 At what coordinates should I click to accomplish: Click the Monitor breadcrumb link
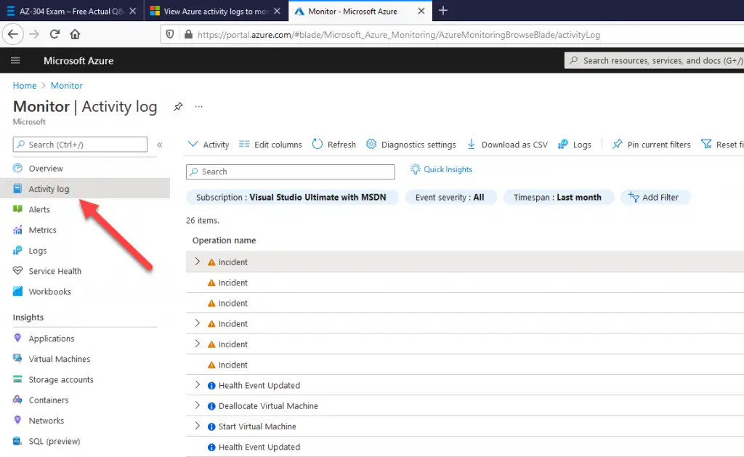[66, 86]
